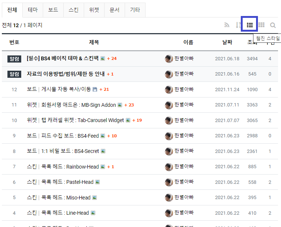Open the 기타 tab
The height and width of the screenshot is (227, 281).
[x=135, y=10]
